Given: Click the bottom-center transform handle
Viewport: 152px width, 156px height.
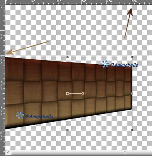Looking at the screenshot, I should 67,130.
